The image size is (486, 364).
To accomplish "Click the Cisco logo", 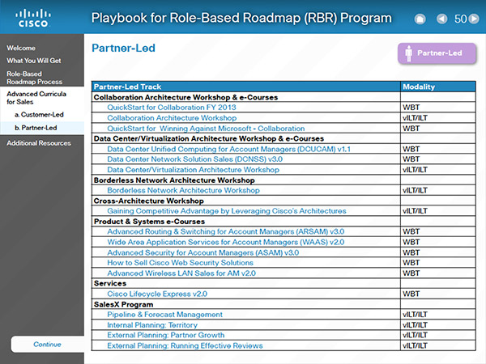I will click(x=33, y=19).
